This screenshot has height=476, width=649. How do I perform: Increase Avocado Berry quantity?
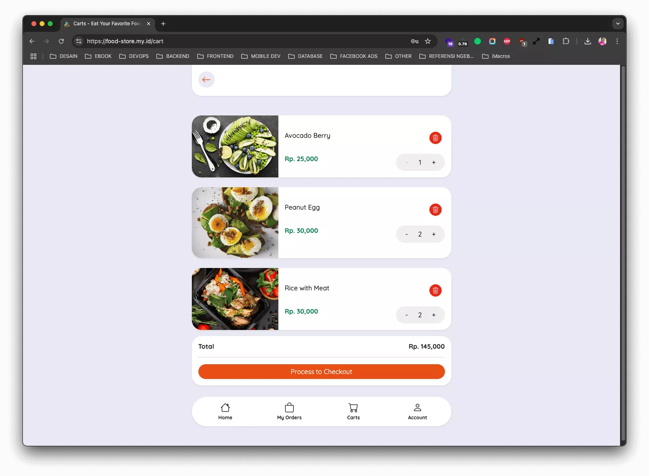point(434,162)
